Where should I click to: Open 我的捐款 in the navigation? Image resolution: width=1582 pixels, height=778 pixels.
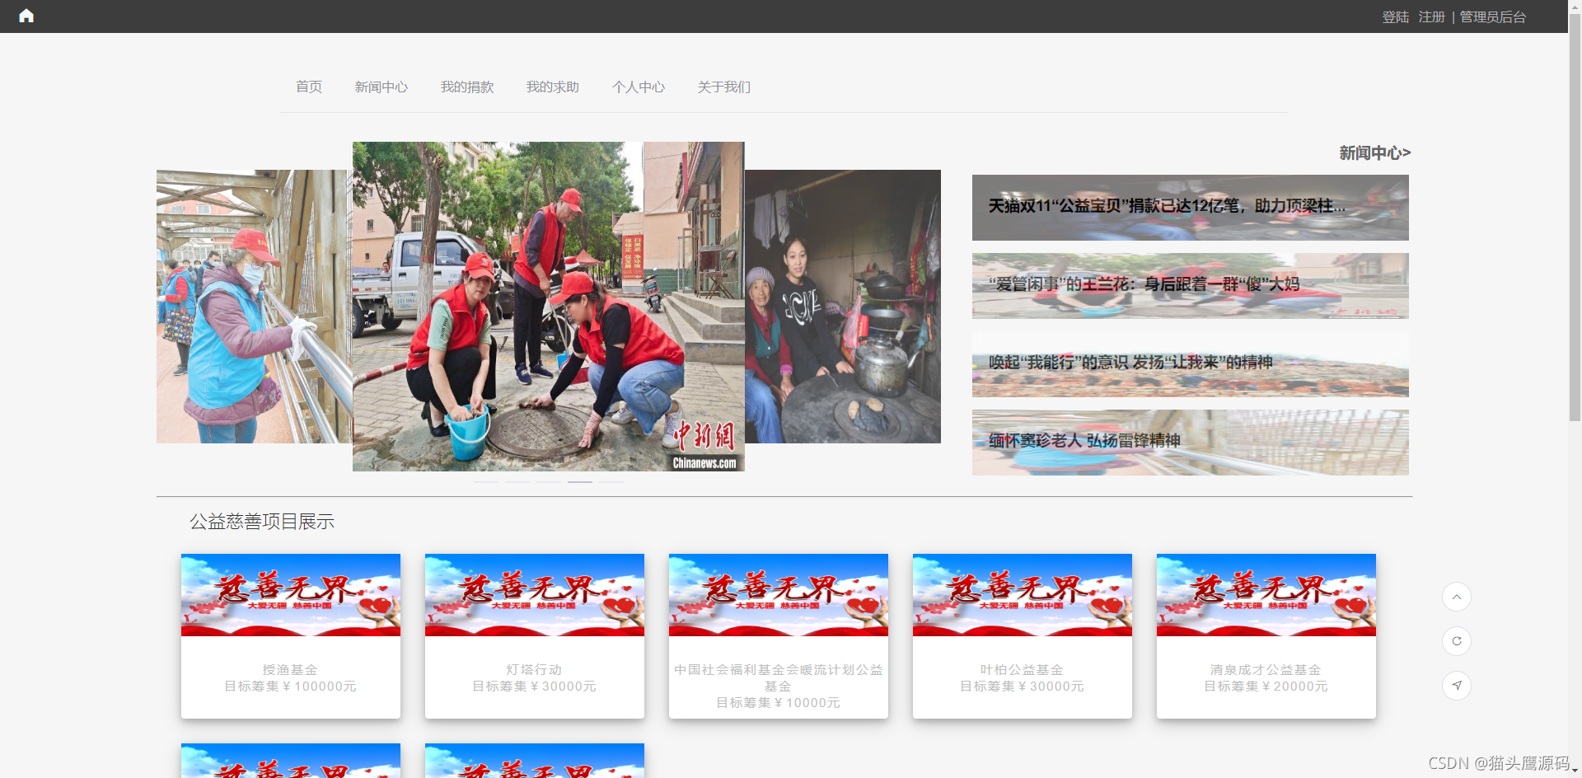tap(466, 87)
